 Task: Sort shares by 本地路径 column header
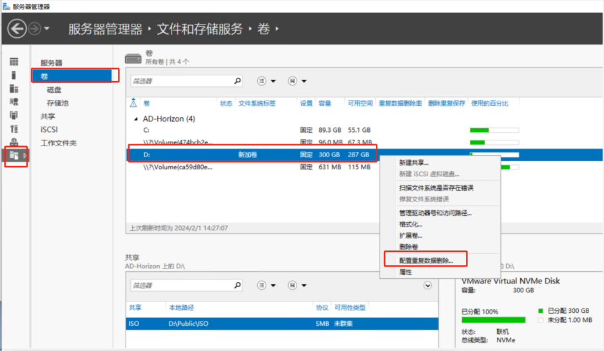pyautogui.click(x=181, y=307)
